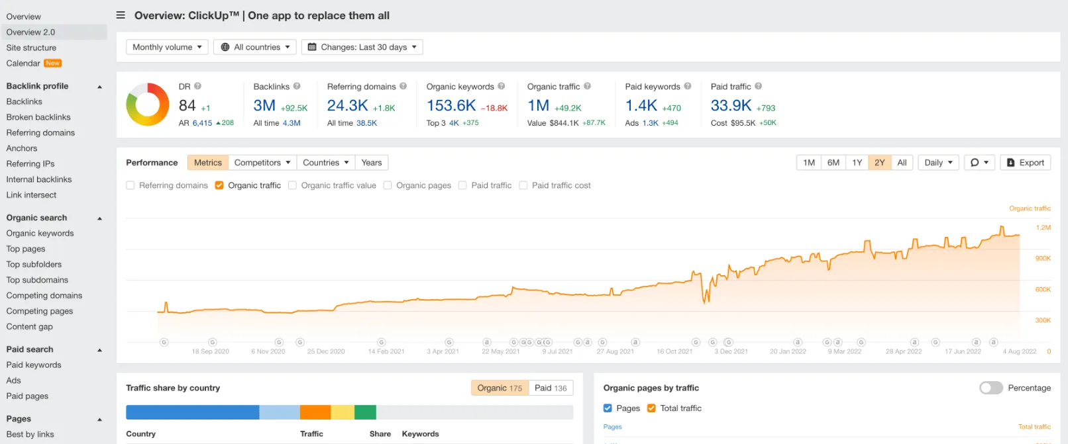Screen dimensions: 1068x444
Task: Set chart range to 1M
Action: pyautogui.click(x=809, y=163)
